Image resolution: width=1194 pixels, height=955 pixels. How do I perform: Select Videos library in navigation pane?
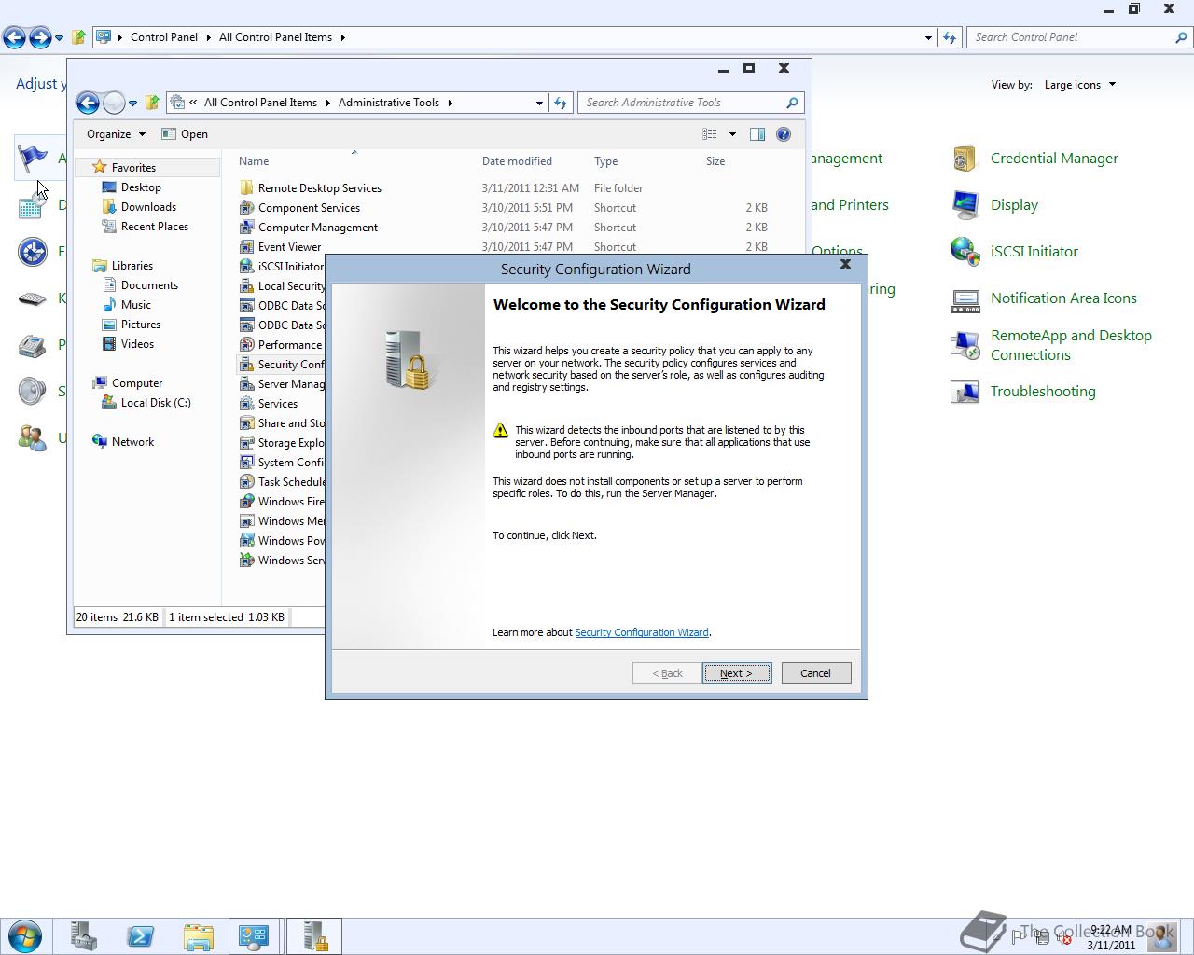point(137,344)
